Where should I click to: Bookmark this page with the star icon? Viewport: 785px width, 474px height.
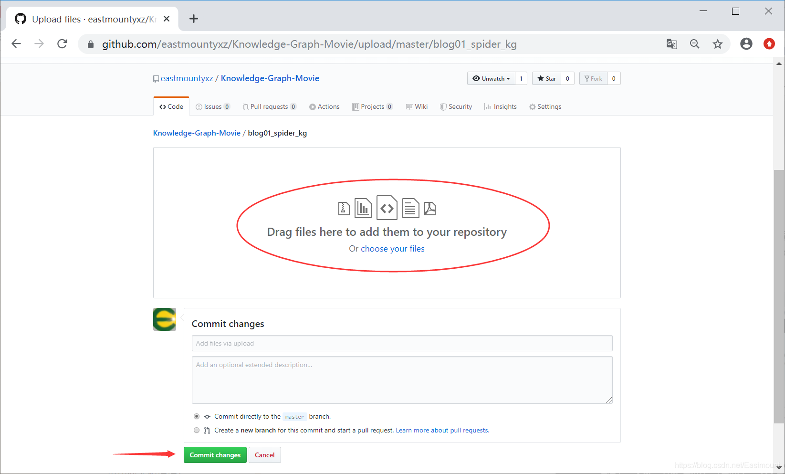(x=718, y=44)
